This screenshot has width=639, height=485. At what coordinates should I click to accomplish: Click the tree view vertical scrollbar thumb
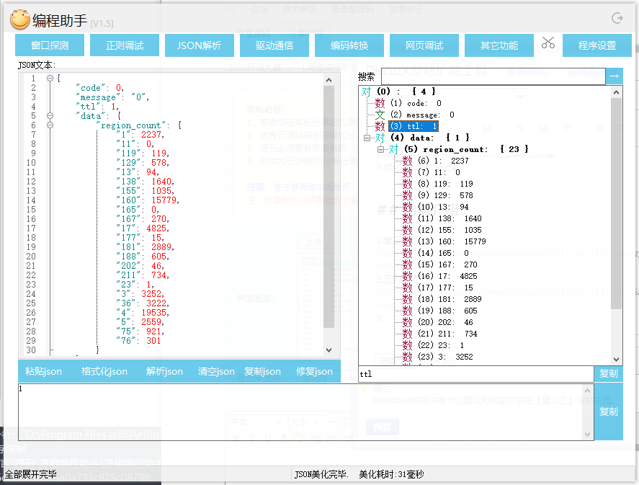click(x=616, y=203)
